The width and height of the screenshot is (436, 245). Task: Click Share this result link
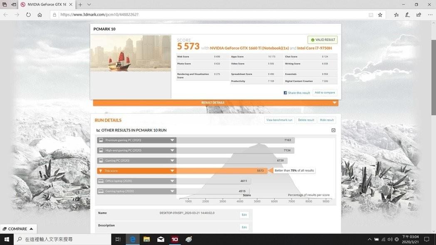pyautogui.click(x=297, y=93)
